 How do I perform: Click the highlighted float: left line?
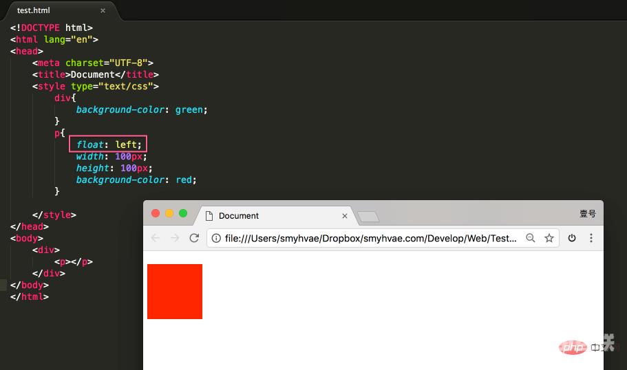(108, 144)
